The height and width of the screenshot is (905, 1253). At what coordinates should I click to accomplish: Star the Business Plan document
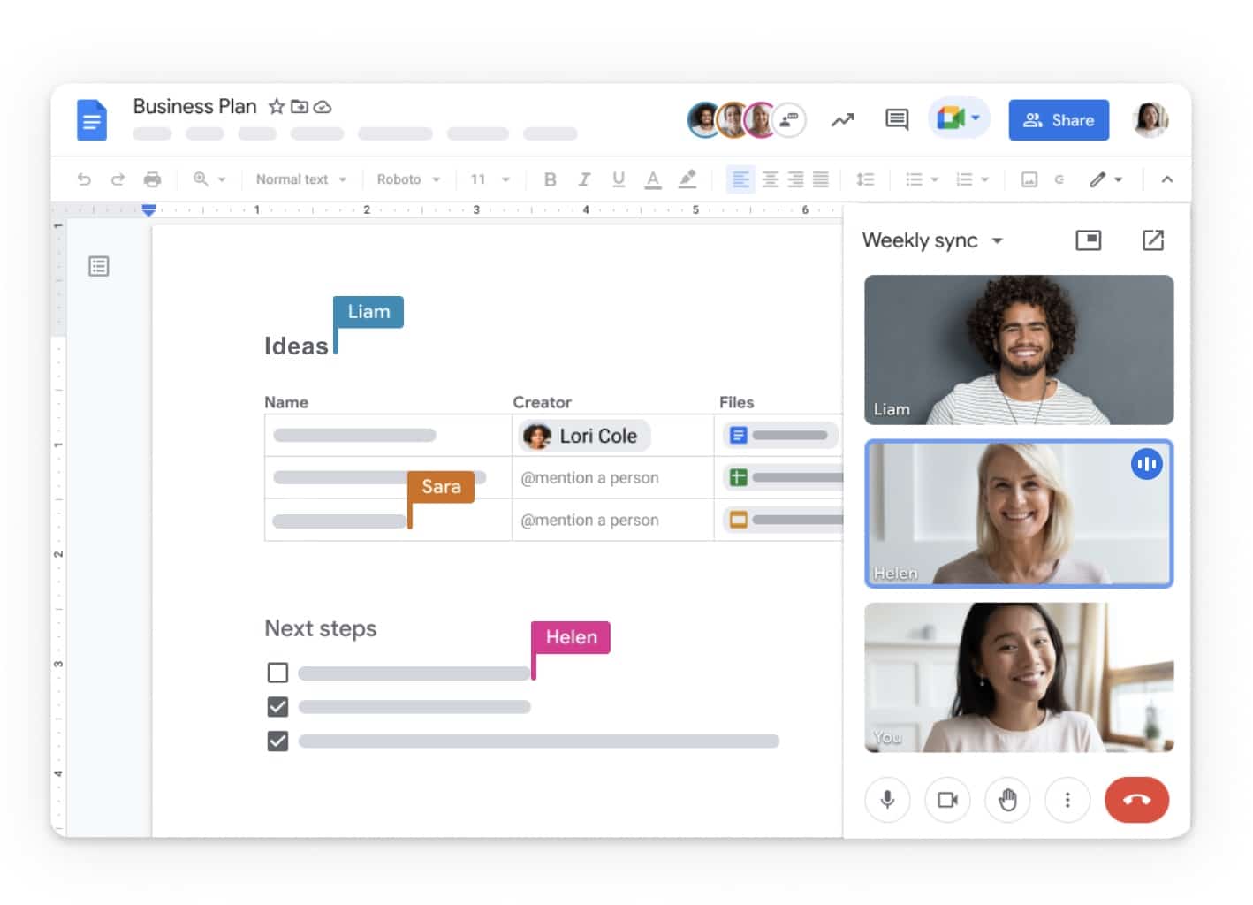pos(277,107)
